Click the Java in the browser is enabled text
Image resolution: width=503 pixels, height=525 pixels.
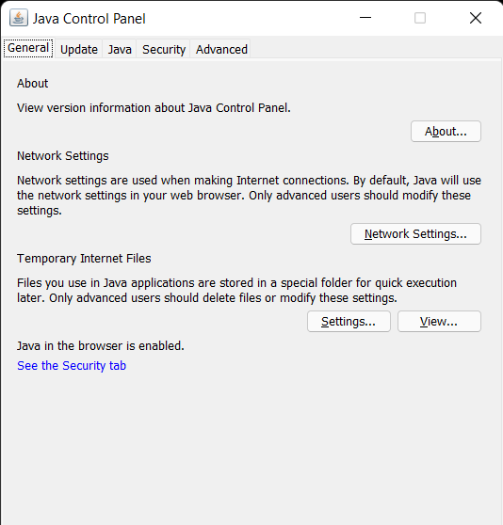(x=101, y=346)
